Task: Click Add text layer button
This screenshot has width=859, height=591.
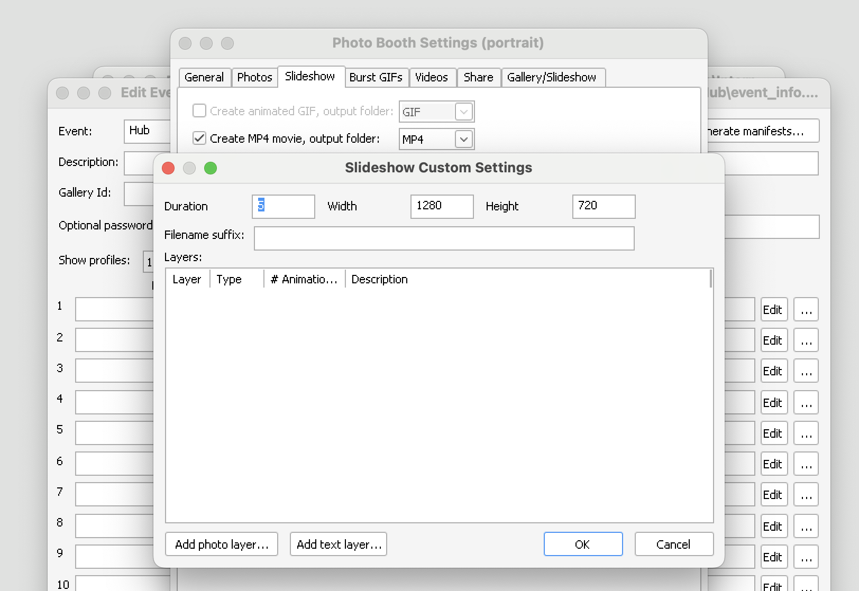Action: coord(339,544)
